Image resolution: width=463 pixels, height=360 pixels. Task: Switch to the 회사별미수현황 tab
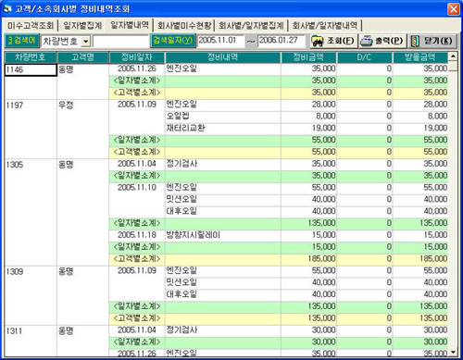(184, 25)
